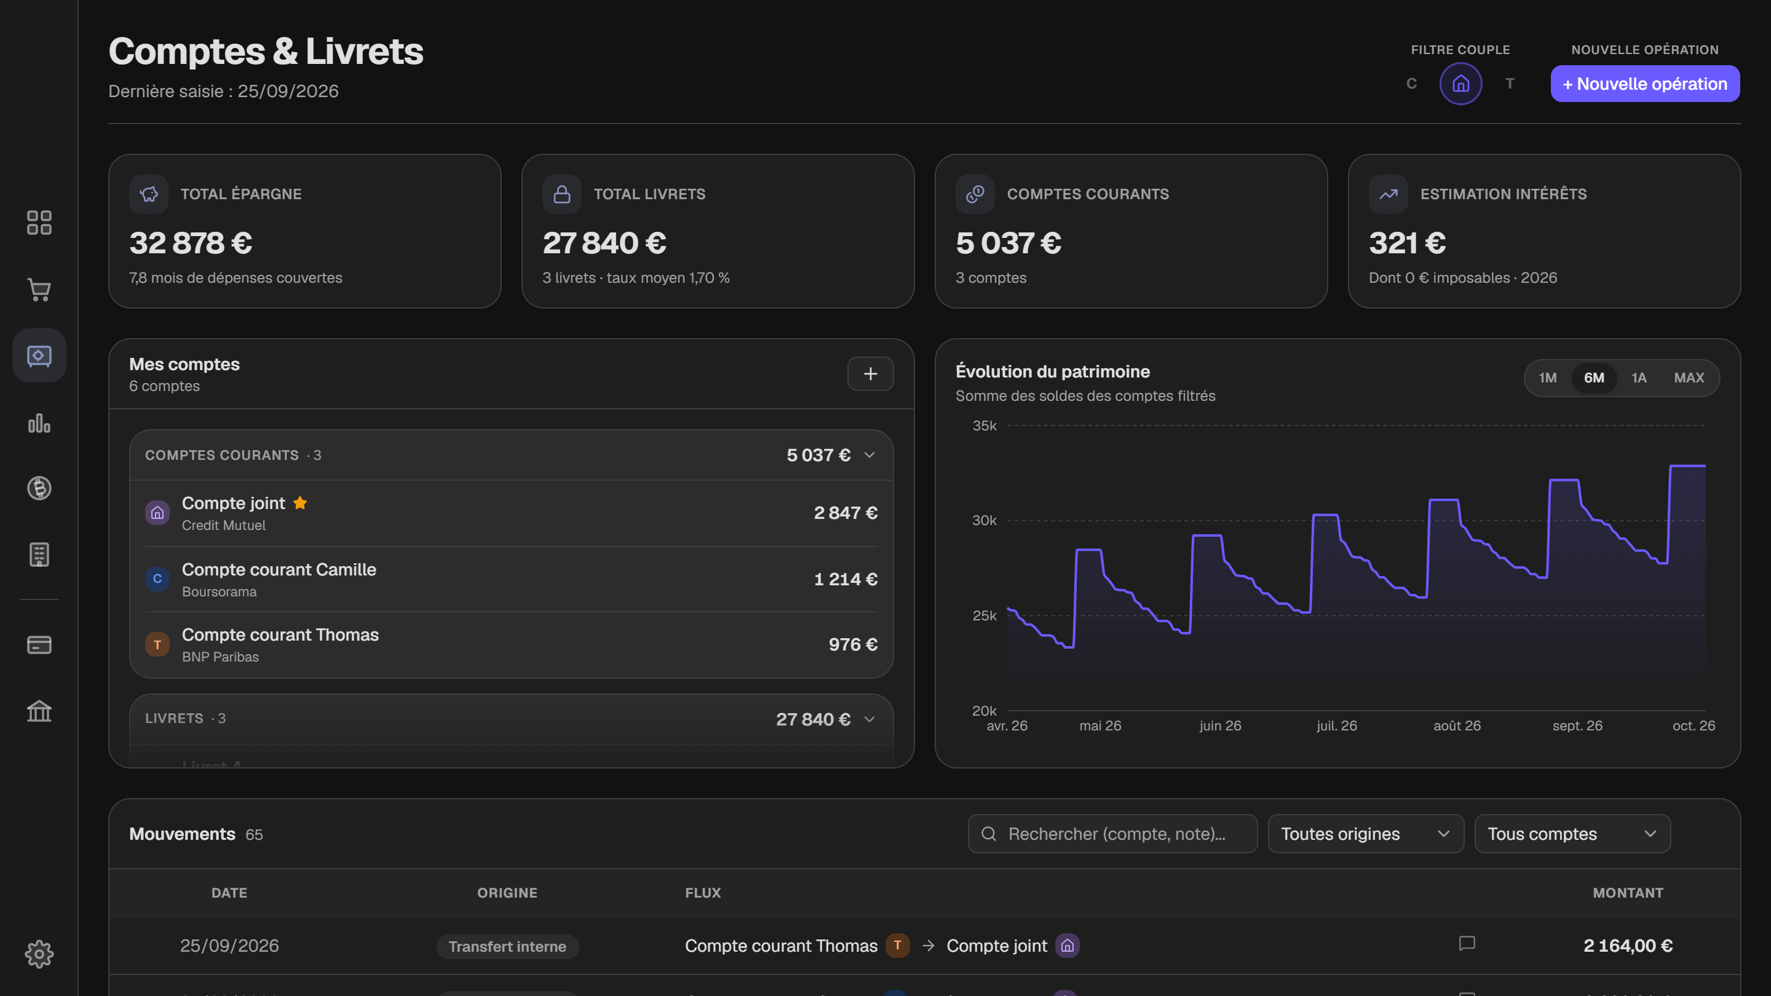Open the note icon on the 25/09/2026 movement
Image resolution: width=1771 pixels, height=996 pixels.
[x=1467, y=944]
